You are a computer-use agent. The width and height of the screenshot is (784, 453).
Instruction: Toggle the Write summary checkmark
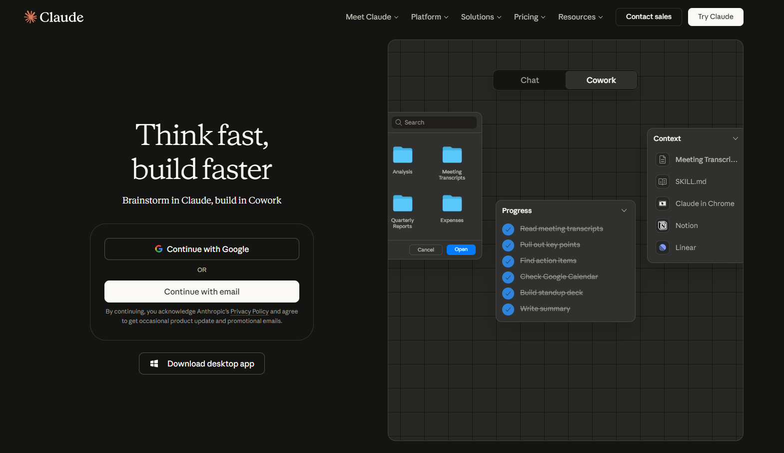coord(508,309)
